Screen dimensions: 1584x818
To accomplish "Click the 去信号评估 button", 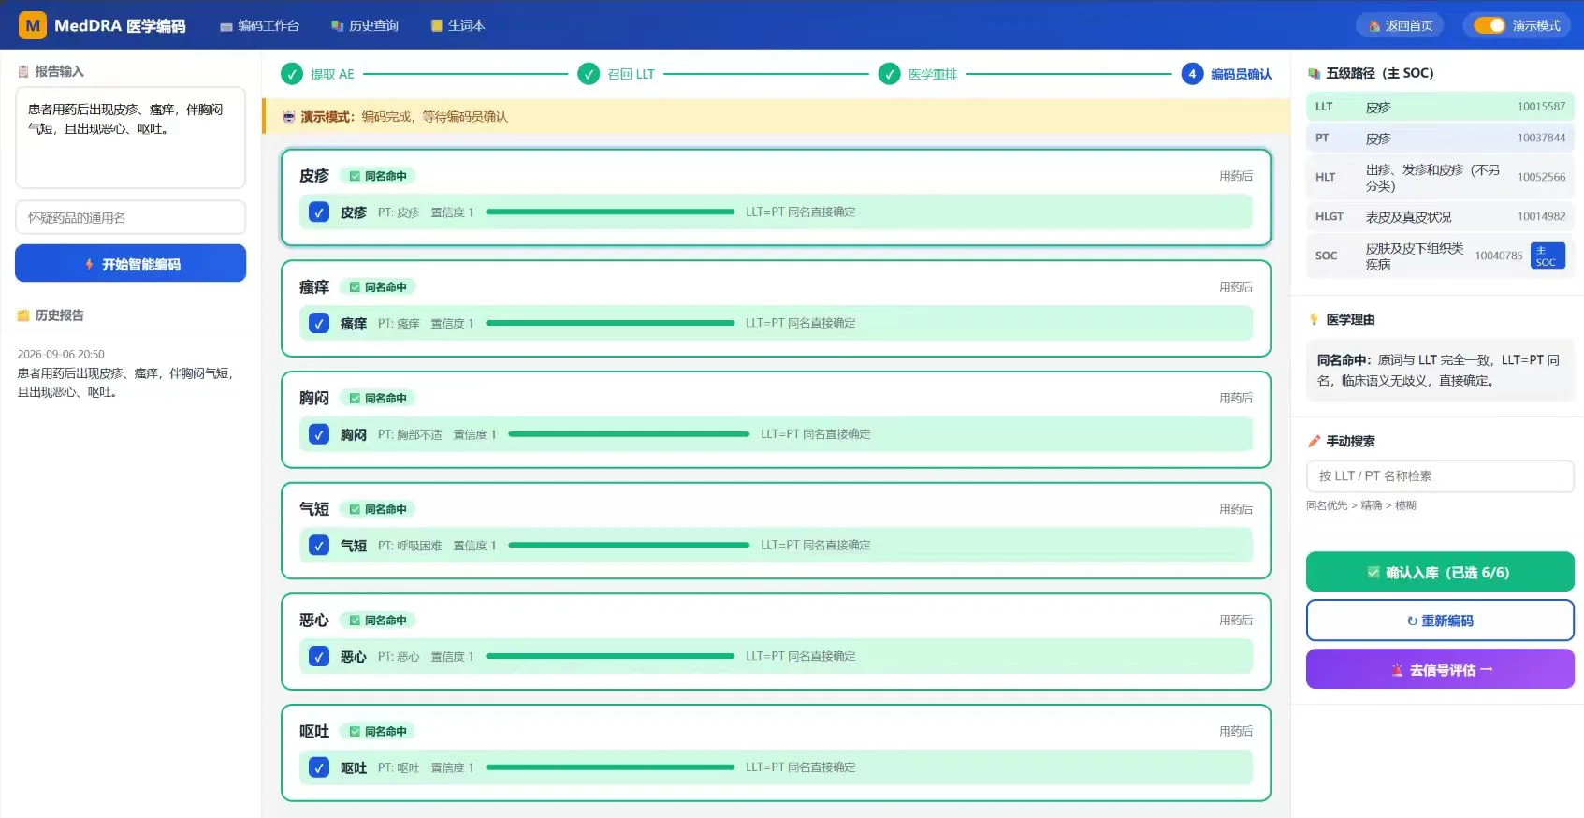I will [1440, 669].
